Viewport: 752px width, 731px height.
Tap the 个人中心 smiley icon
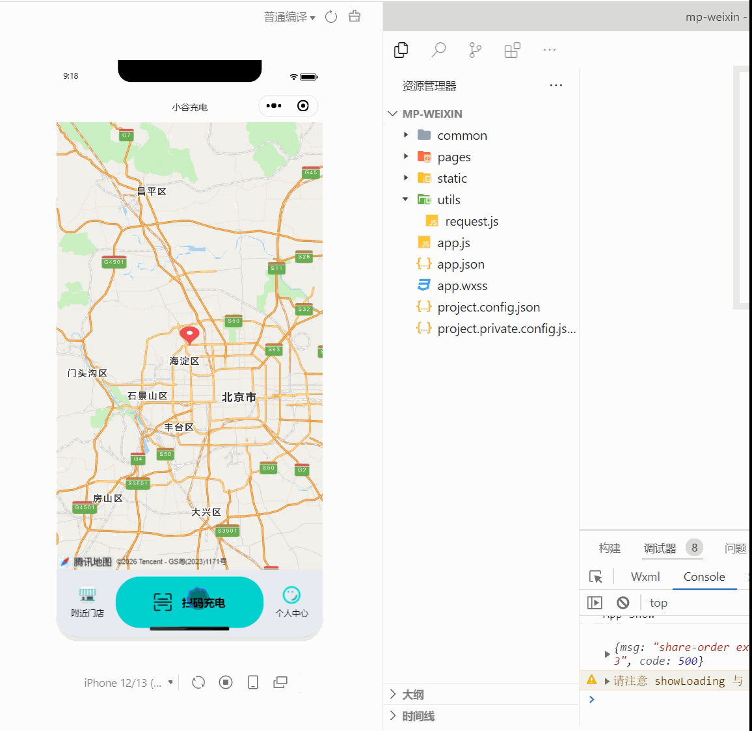click(291, 595)
